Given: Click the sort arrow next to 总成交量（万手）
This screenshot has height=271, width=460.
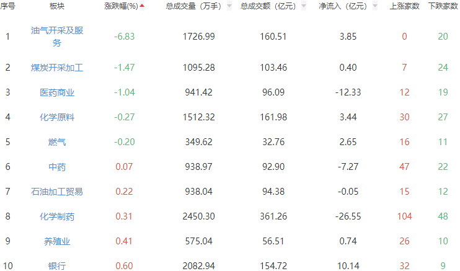Looking at the screenshot, I should tap(229, 6).
